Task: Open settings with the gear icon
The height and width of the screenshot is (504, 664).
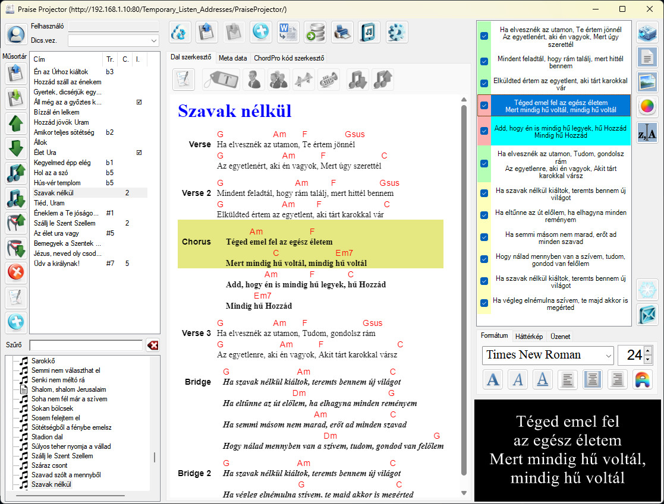Action: (396, 32)
